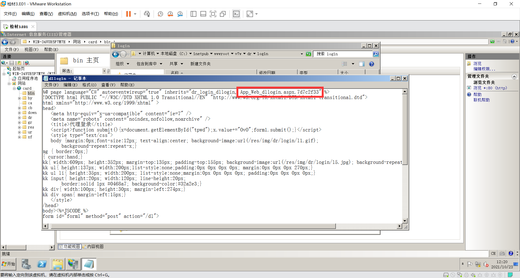Viewport: 520px width, 278px height.
Task: Open VMware 查看(V) menu
Action: click(x=46, y=14)
